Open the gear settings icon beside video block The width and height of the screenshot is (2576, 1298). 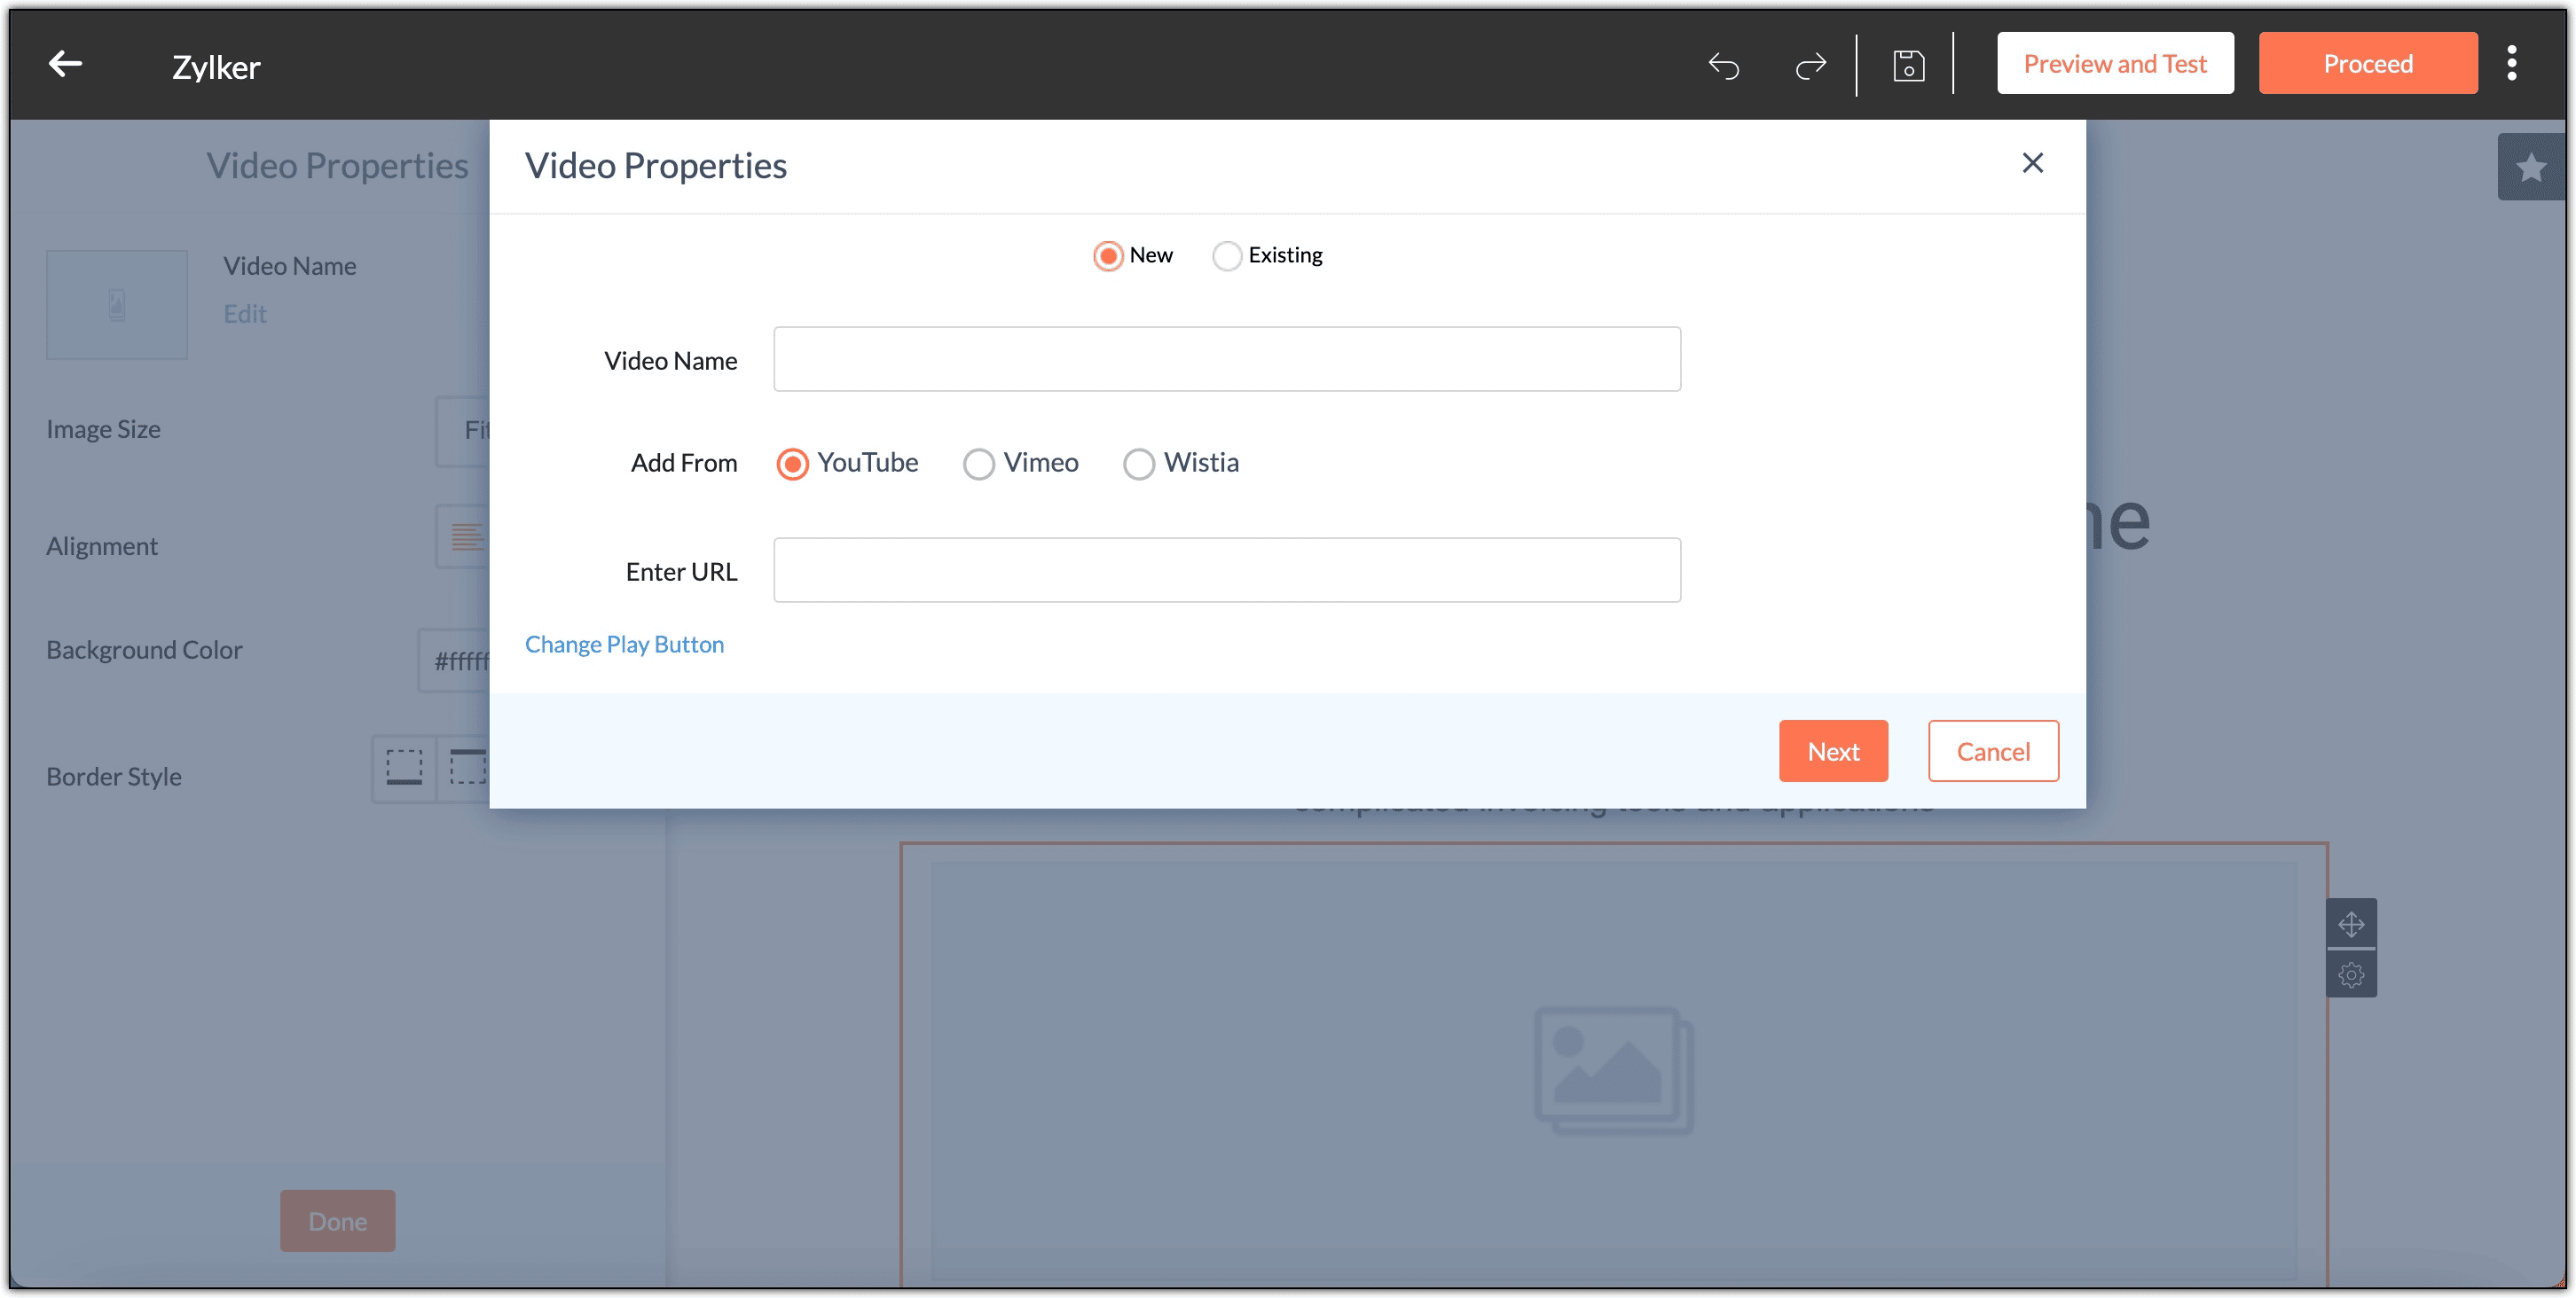pyautogui.click(x=2351, y=974)
